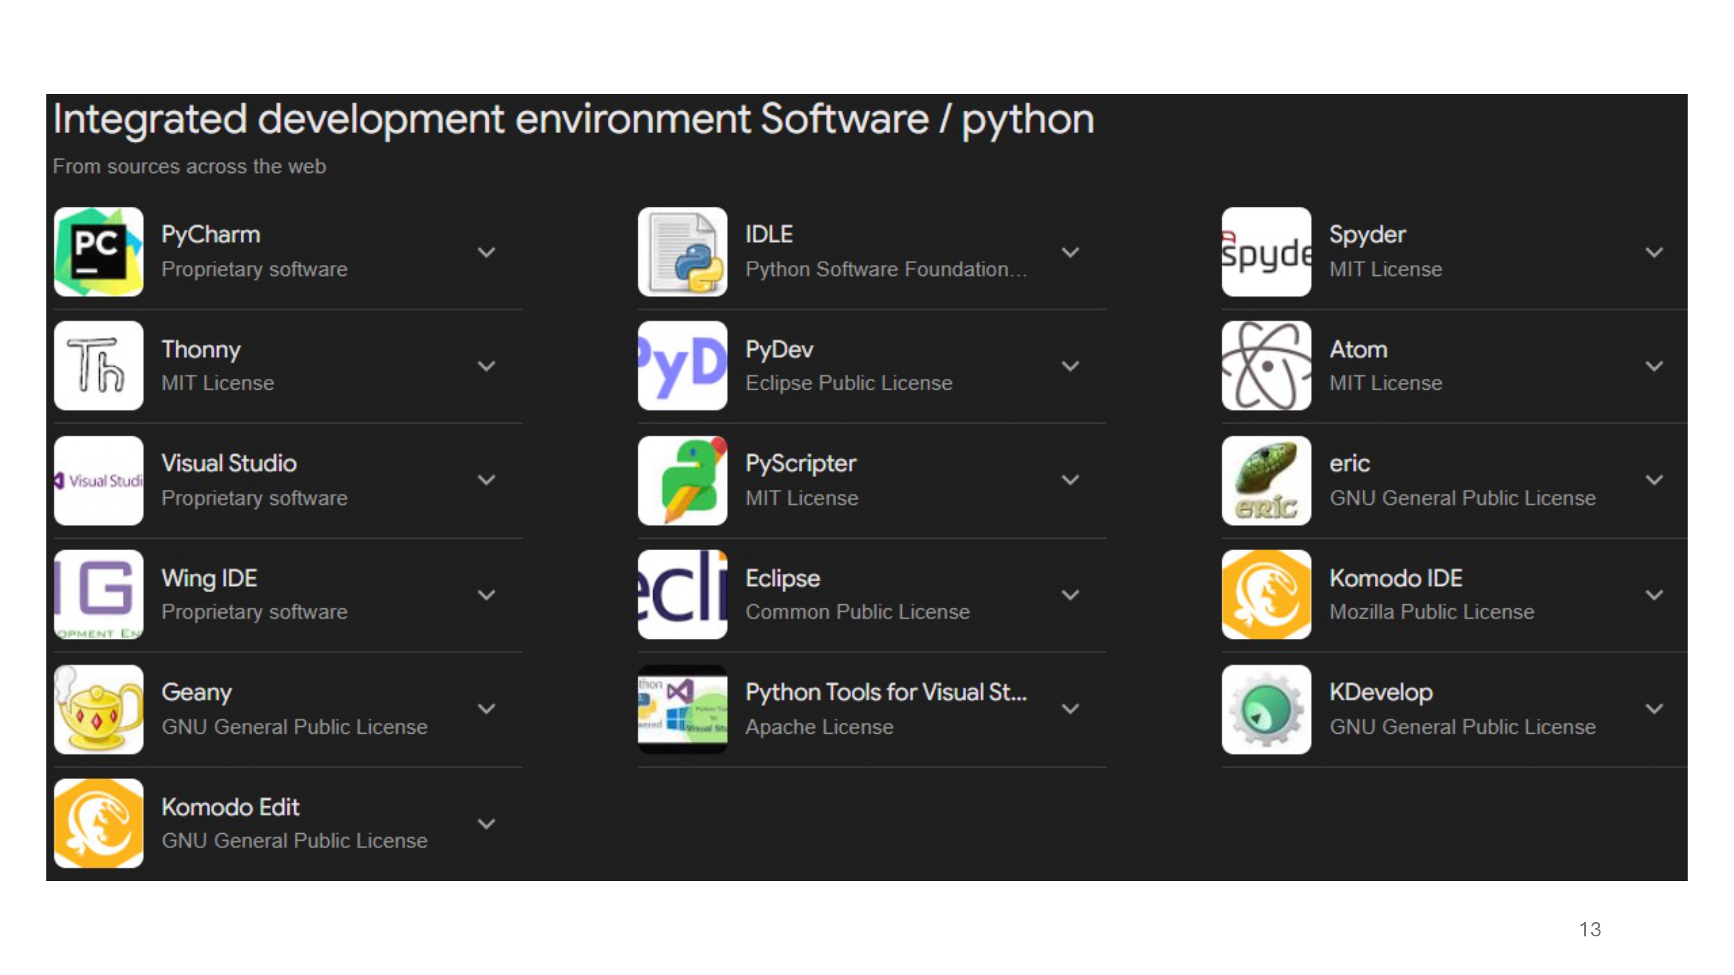Click the Visual Studio logo icon

click(x=98, y=481)
